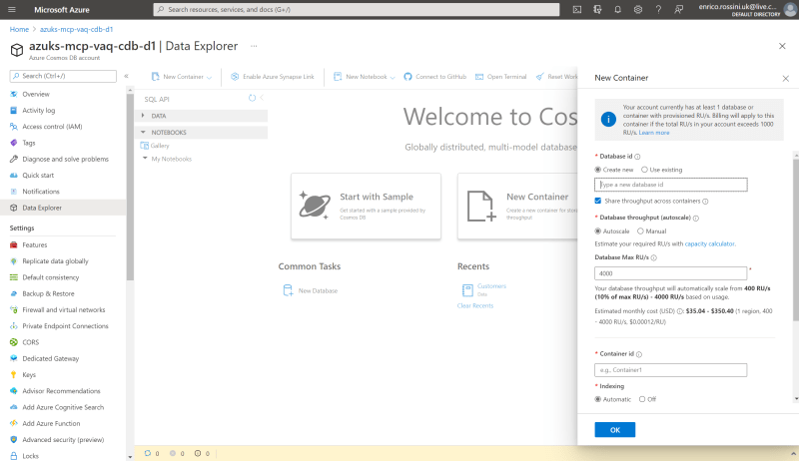Click the Diagnose and solve problems wrench icon
The width and height of the screenshot is (799, 461).
(x=14, y=160)
